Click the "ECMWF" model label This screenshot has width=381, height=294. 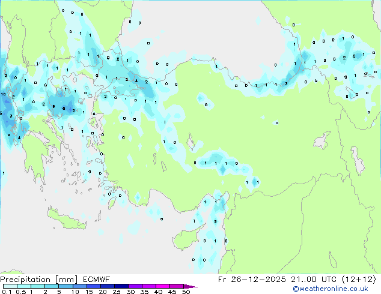(x=97, y=280)
